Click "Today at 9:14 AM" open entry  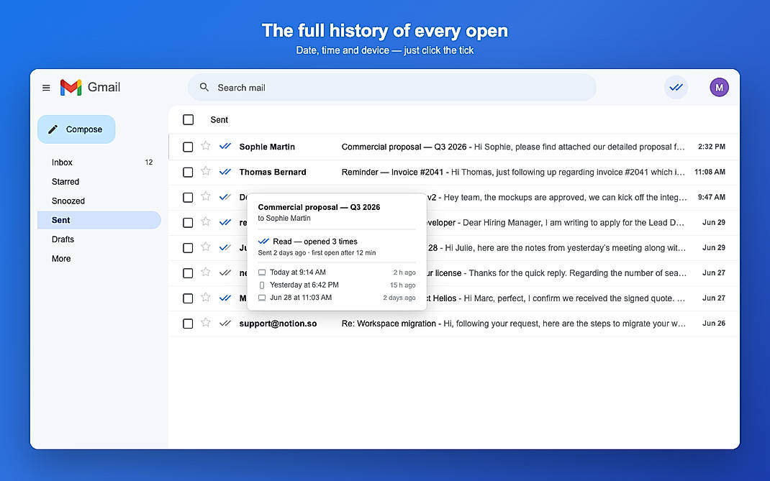tap(298, 272)
